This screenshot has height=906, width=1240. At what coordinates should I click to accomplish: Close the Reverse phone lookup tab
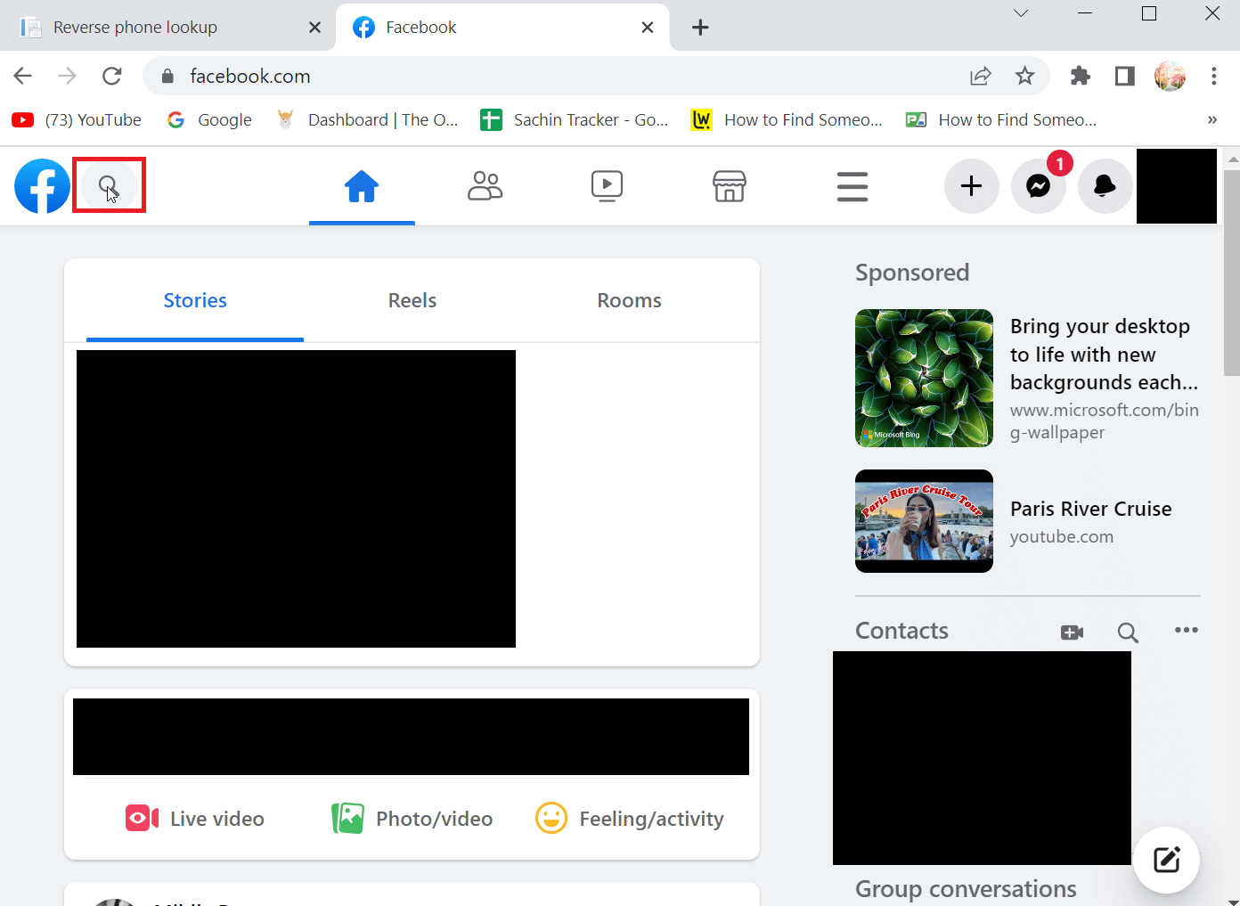pos(314,28)
